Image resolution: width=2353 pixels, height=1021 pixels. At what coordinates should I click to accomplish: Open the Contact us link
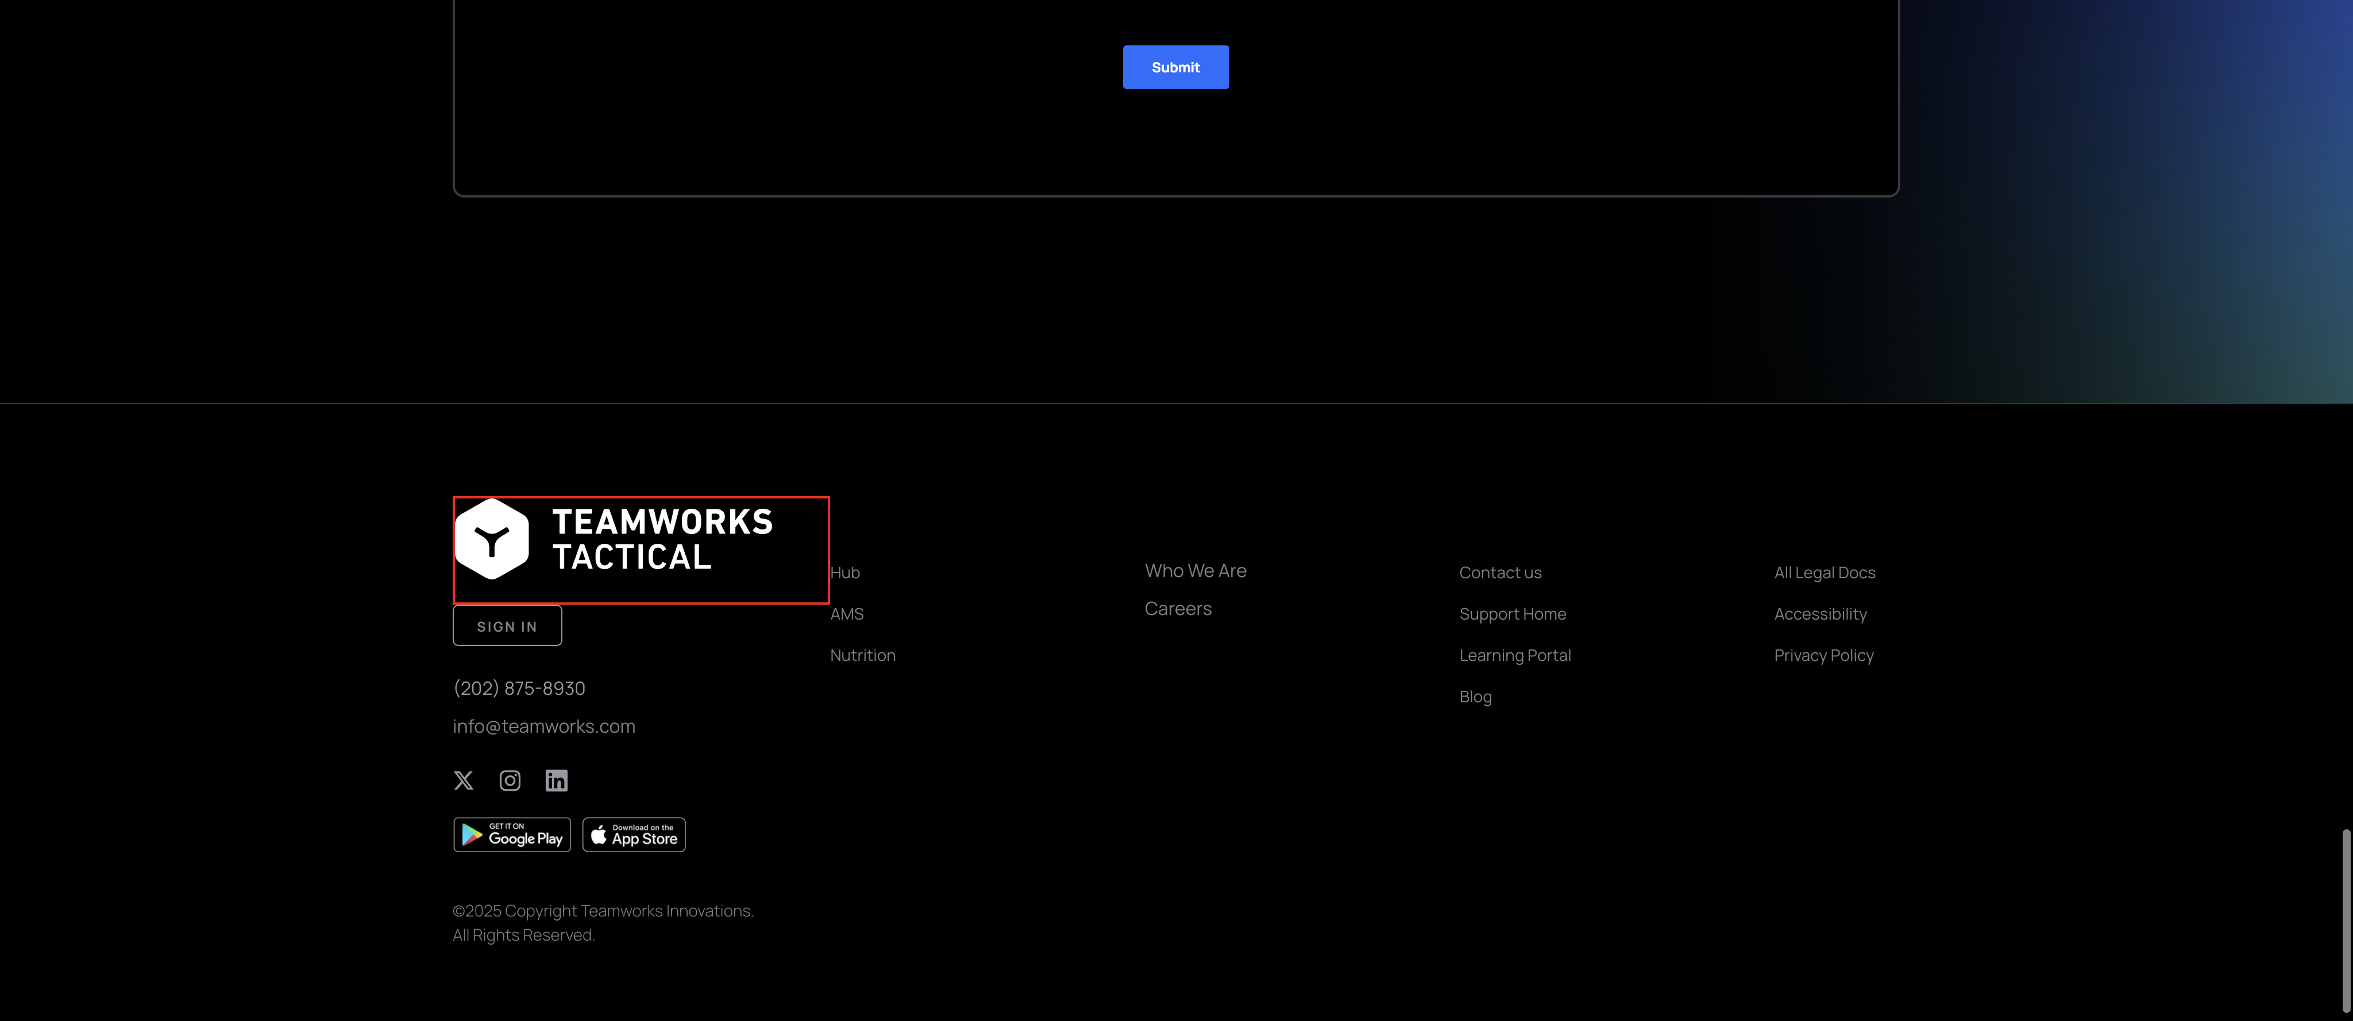1500,573
